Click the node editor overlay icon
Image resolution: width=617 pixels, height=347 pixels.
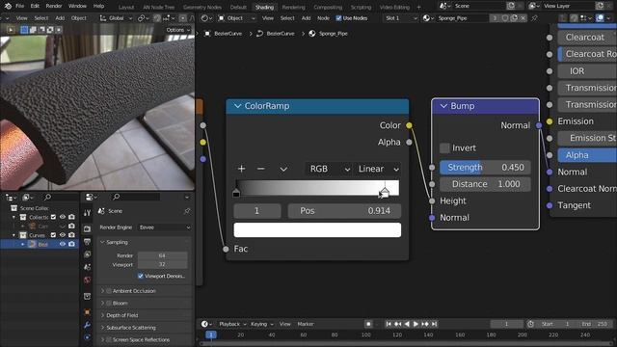pos(600,18)
